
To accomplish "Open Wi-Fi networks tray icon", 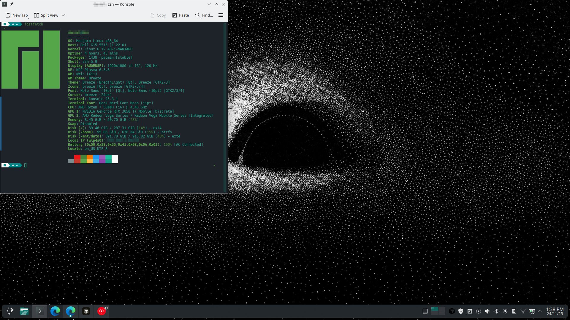I will click(523, 311).
